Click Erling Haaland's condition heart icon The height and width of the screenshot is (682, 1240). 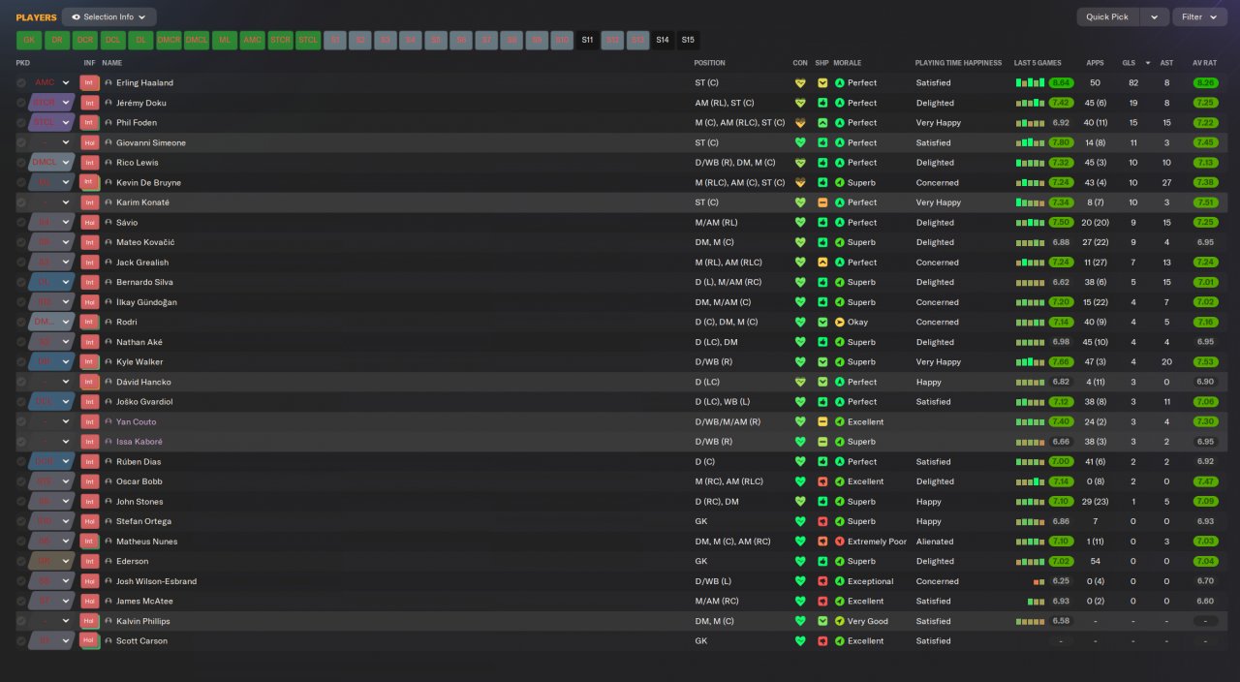point(800,83)
